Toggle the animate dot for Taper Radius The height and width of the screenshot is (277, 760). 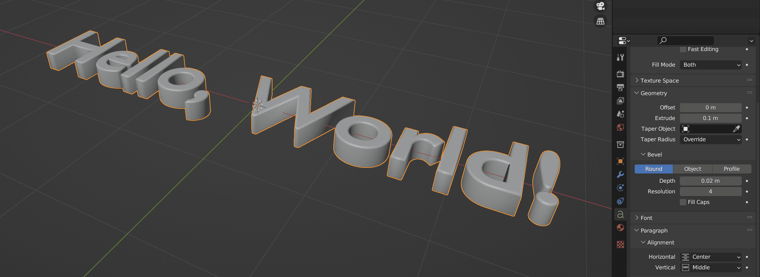click(747, 139)
